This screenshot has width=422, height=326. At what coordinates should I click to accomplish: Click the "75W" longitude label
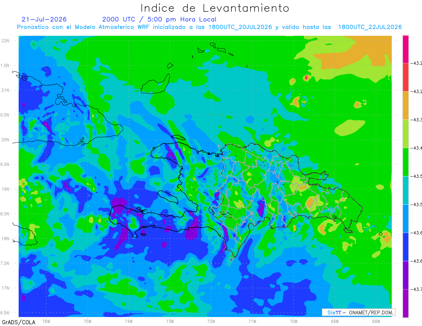pyautogui.click(x=87, y=321)
